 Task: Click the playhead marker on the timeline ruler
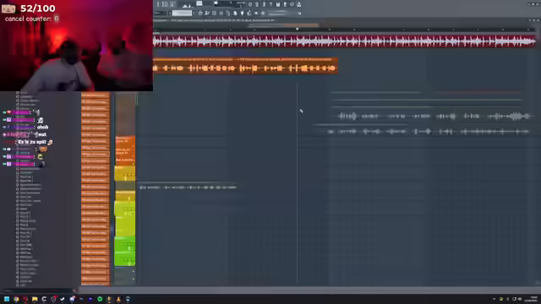click(297, 30)
